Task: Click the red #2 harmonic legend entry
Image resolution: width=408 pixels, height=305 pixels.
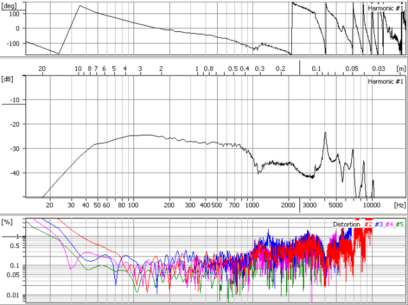Action: click(x=368, y=224)
